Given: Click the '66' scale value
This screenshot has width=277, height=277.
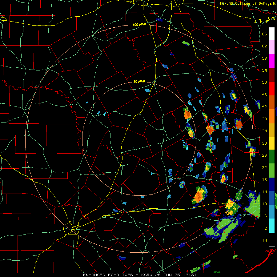Looking at the screenshot, I should coord(264,34).
